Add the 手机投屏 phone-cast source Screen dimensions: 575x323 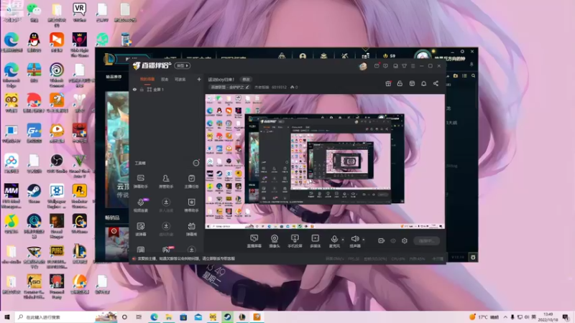coord(295,240)
